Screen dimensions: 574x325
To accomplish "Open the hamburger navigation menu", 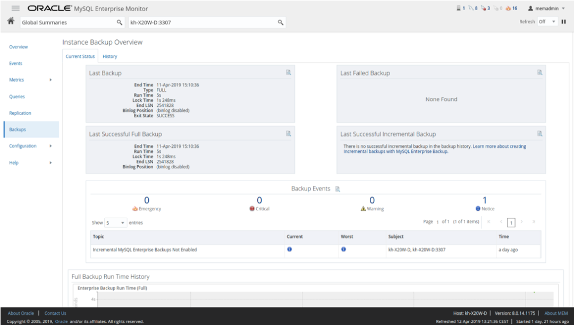I will point(15,8).
